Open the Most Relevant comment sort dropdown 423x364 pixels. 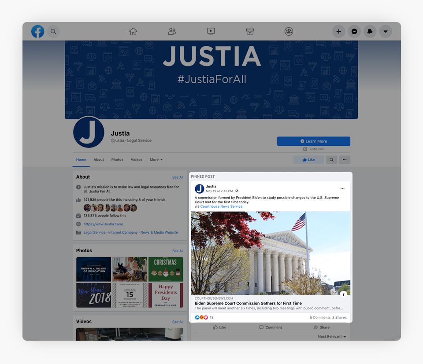[332, 337]
